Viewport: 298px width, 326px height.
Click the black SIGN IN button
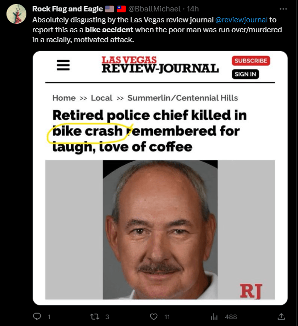245,74
